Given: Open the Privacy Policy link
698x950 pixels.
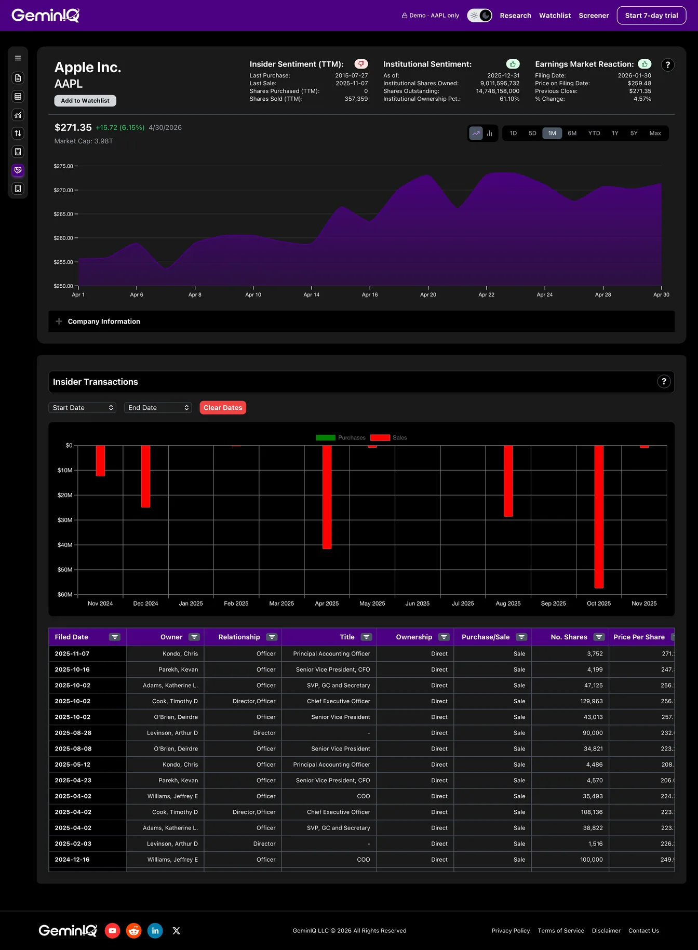Looking at the screenshot, I should click(x=511, y=931).
